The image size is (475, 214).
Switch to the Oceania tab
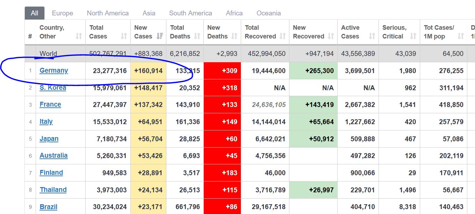tap(268, 13)
